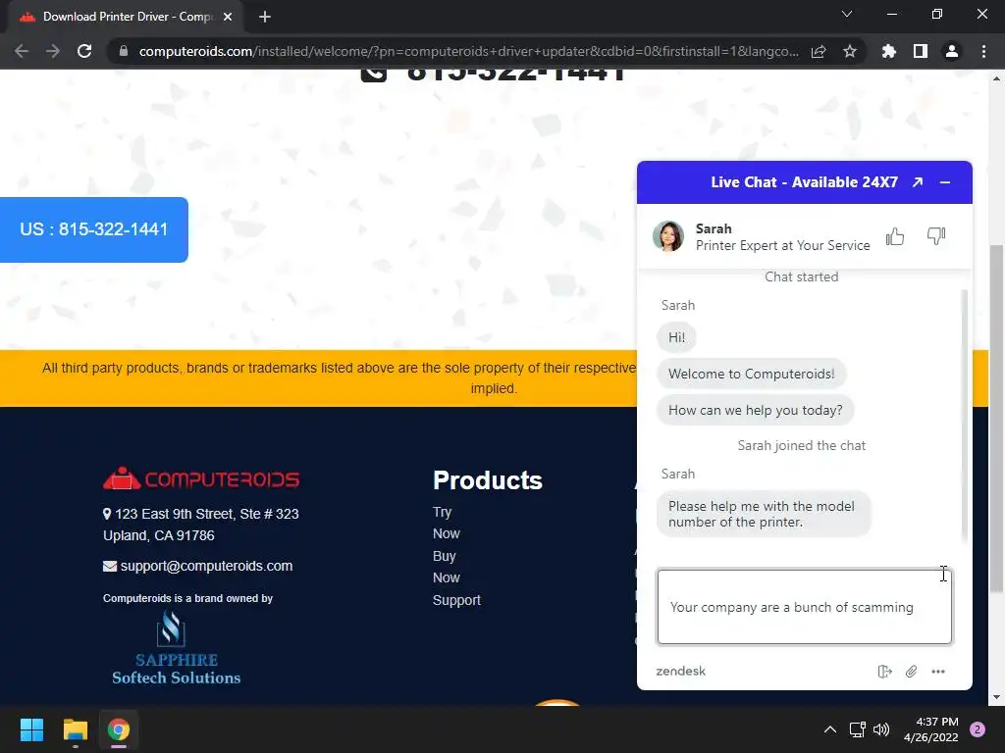This screenshot has height=753, width=1005.
Task: Click the 'Chat started' status text
Action: [801, 276]
